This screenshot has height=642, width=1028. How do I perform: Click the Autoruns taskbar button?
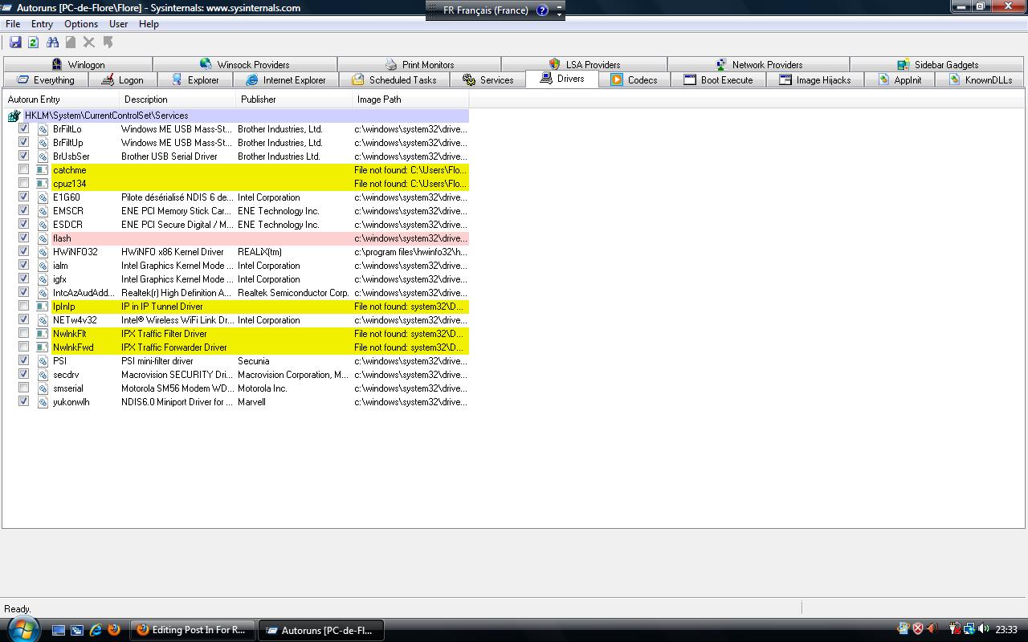tap(321, 630)
